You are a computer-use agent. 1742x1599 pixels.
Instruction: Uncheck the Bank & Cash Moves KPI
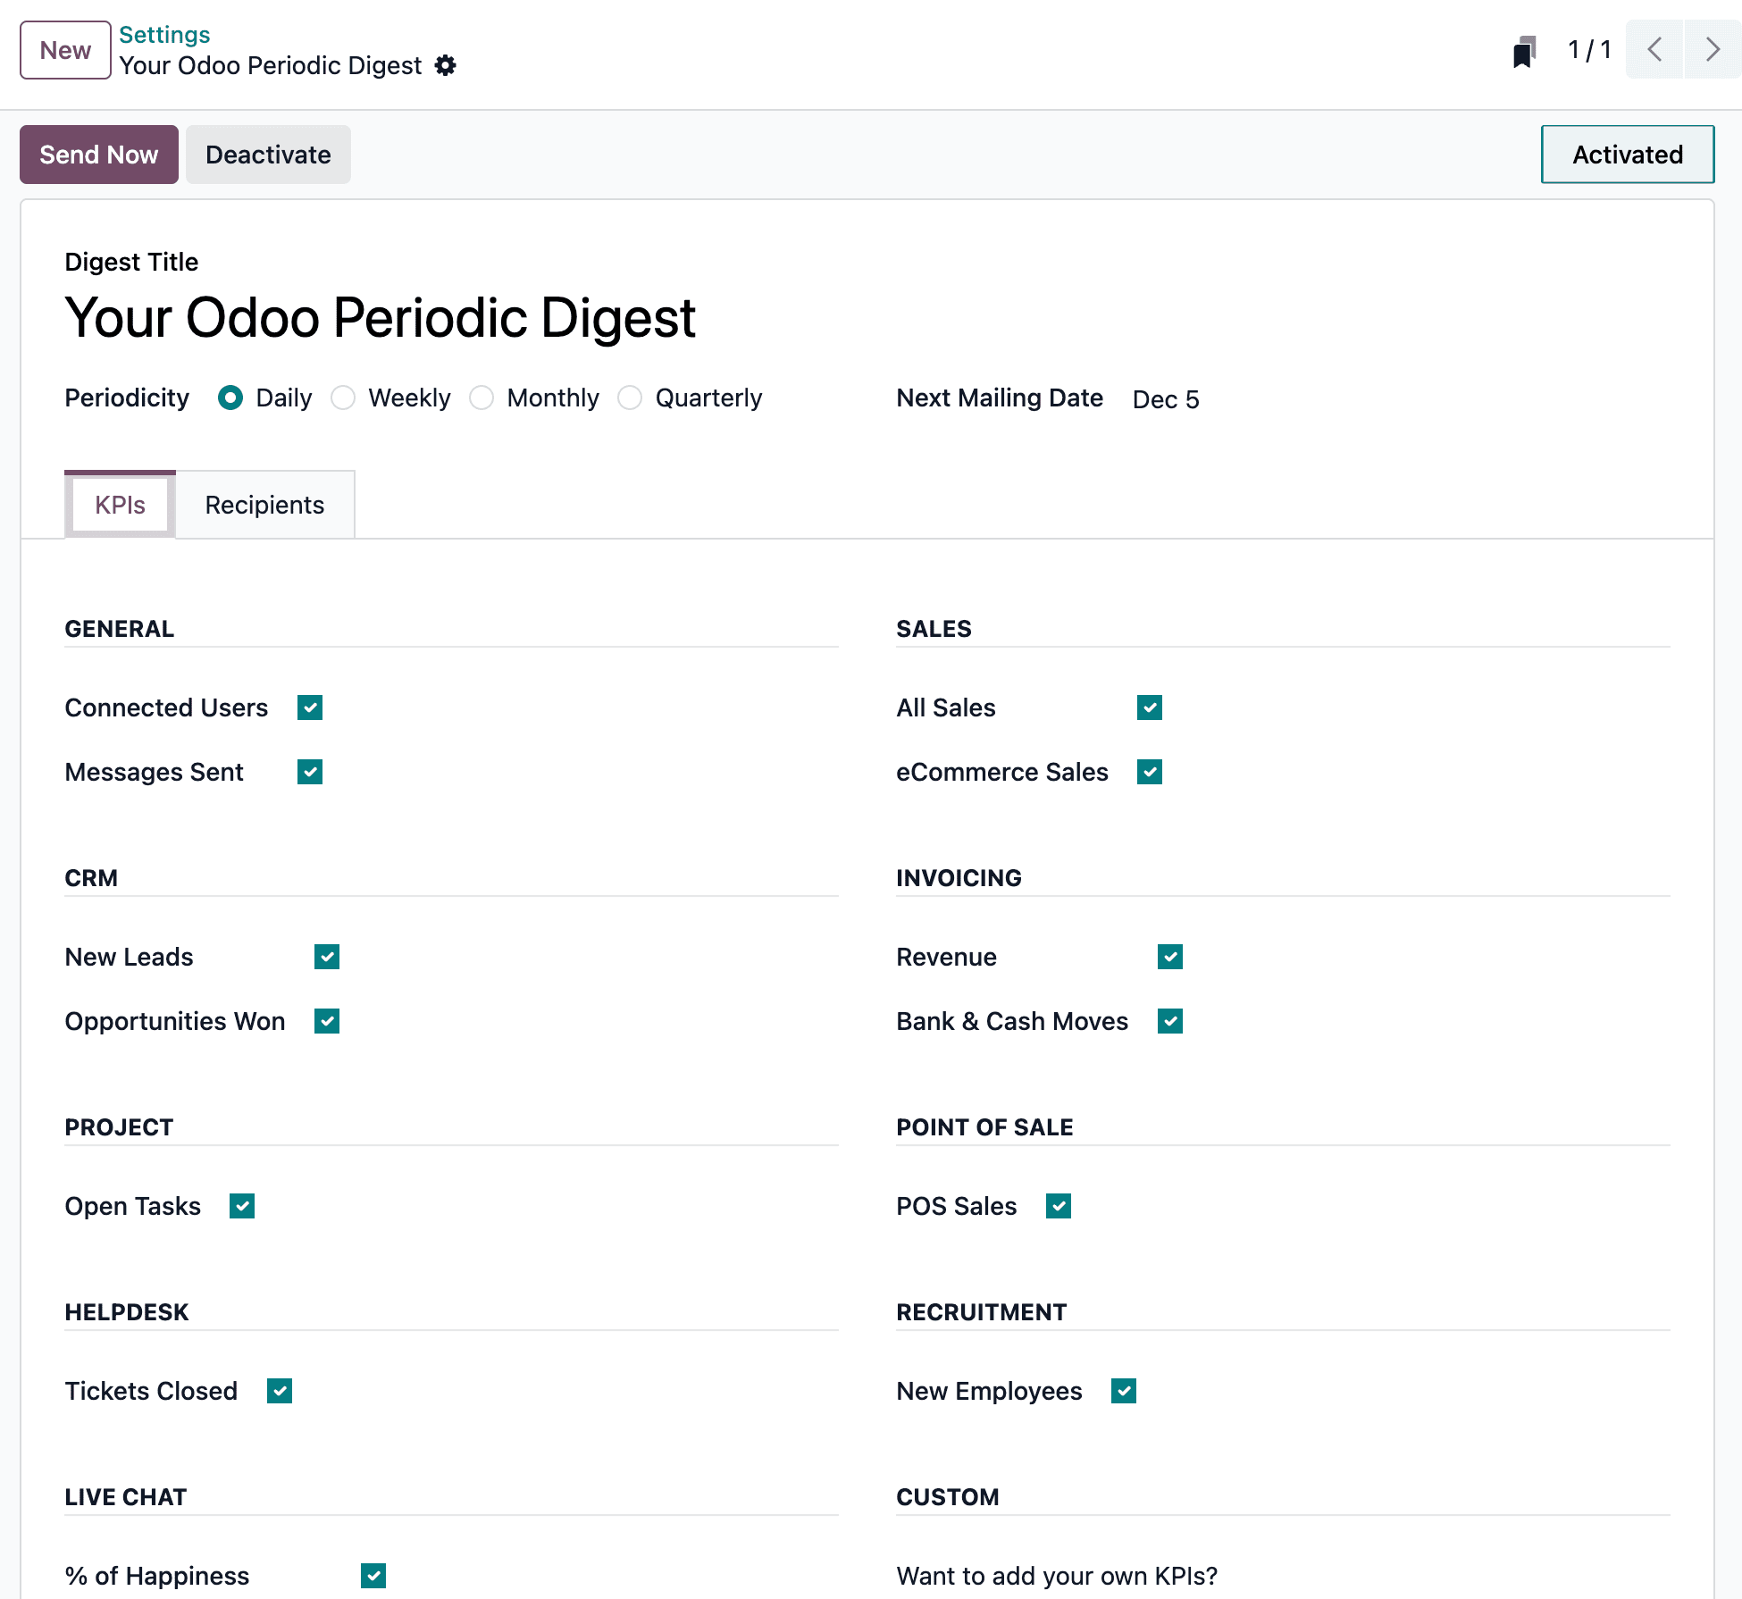tap(1170, 1021)
